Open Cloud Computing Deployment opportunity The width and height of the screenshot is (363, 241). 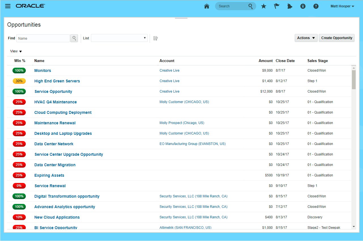click(x=63, y=112)
